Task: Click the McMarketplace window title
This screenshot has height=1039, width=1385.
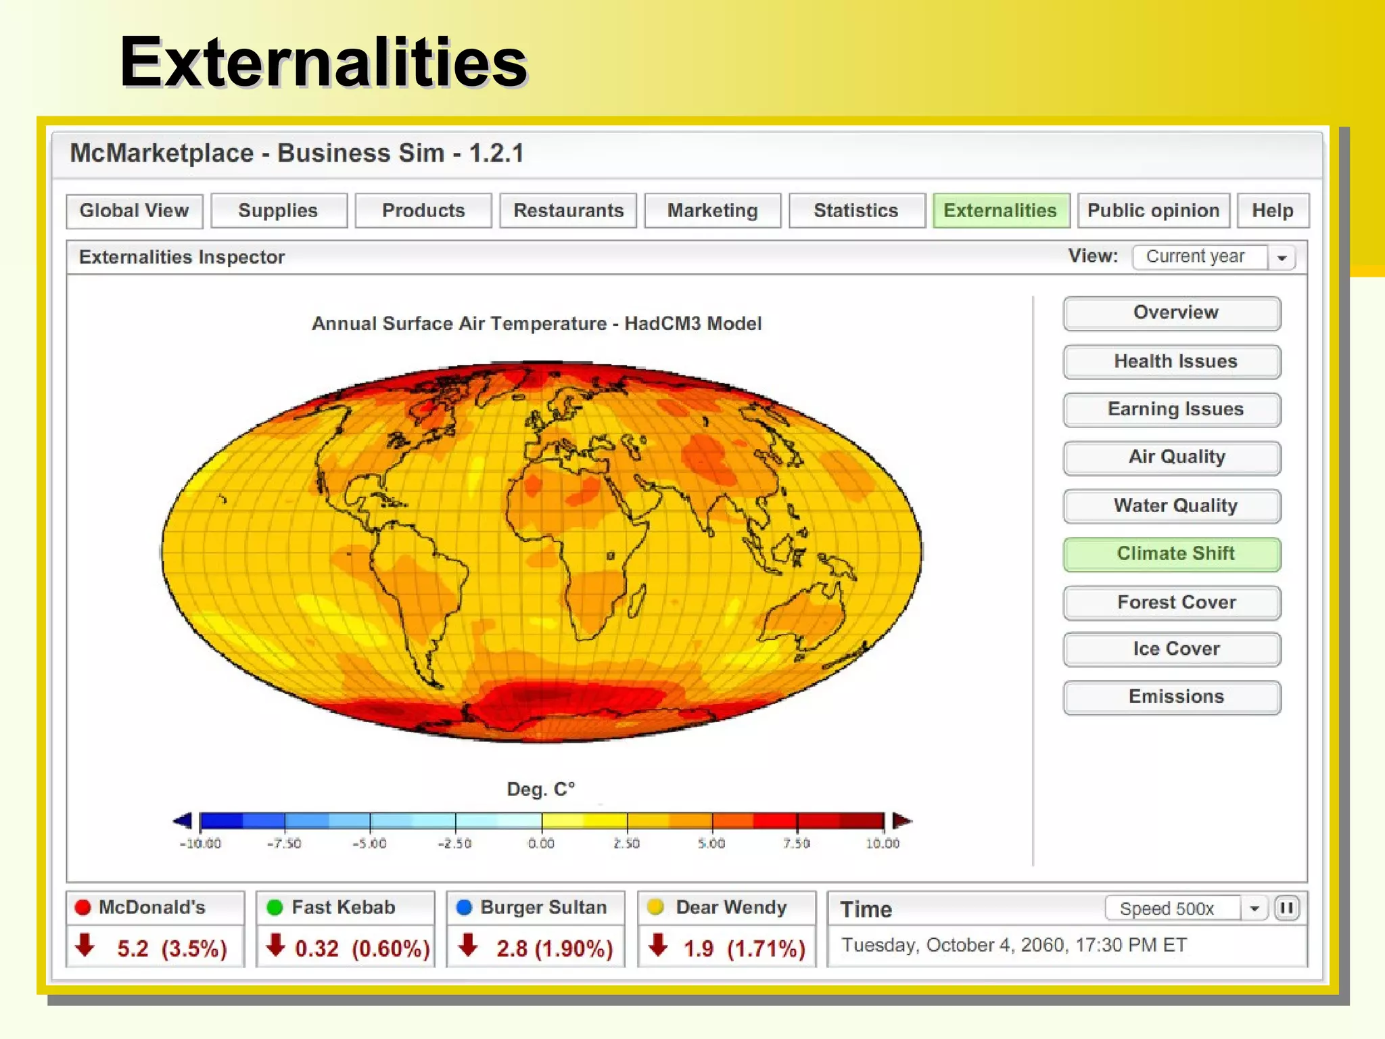Action: click(297, 153)
